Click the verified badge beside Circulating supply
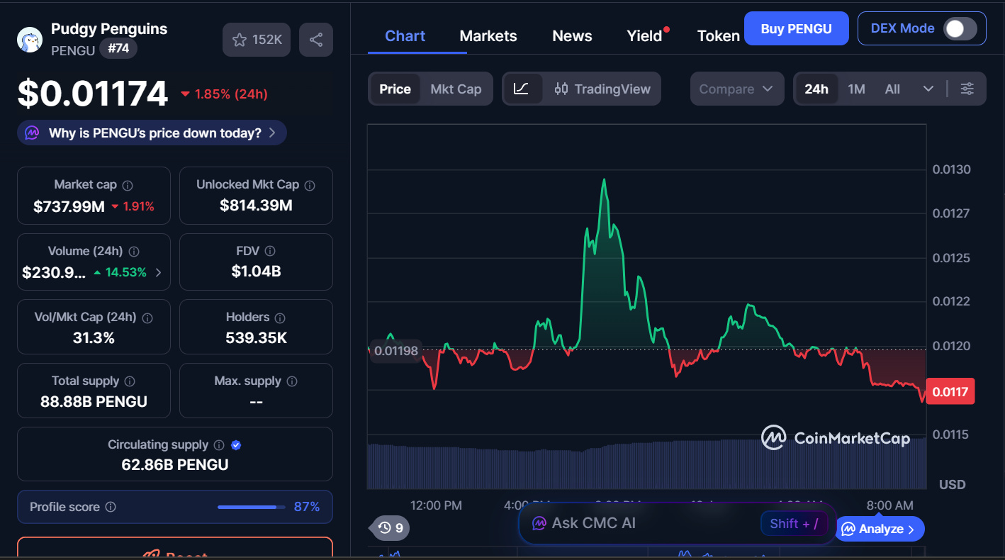The height and width of the screenshot is (560, 1005). pyautogui.click(x=235, y=444)
